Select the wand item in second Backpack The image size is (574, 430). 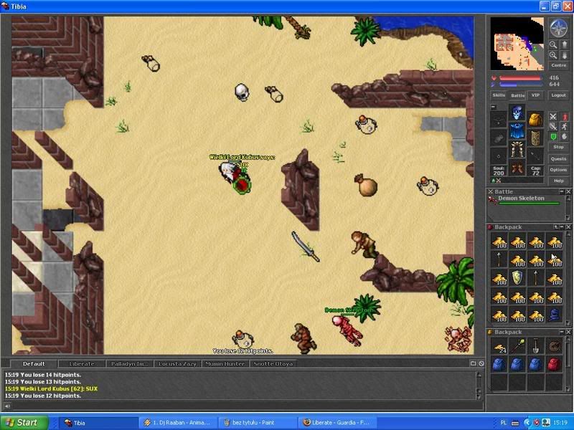517,346
